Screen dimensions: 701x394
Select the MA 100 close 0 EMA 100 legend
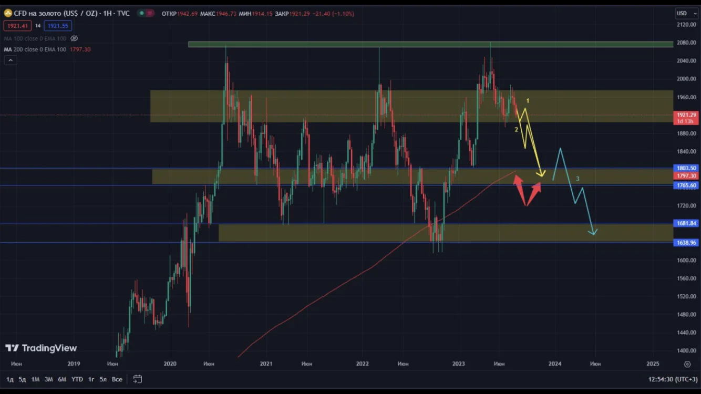pyautogui.click(x=35, y=38)
